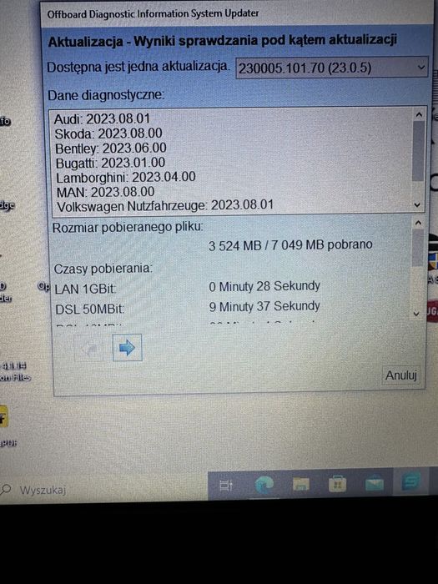
Task: Open the update version dropdown 230005.101.70
Action: (331, 68)
